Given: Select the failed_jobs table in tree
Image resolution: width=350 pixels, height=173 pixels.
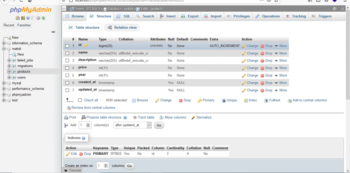Looking at the screenshot, I should coord(25,60).
